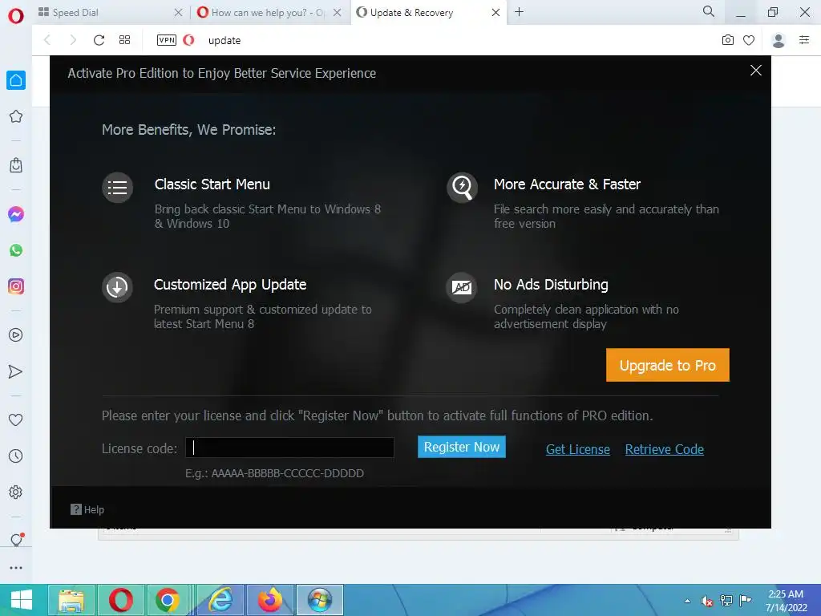Screen dimensions: 821x616
Task: Open the Windows Start button
Action: [22, 600]
